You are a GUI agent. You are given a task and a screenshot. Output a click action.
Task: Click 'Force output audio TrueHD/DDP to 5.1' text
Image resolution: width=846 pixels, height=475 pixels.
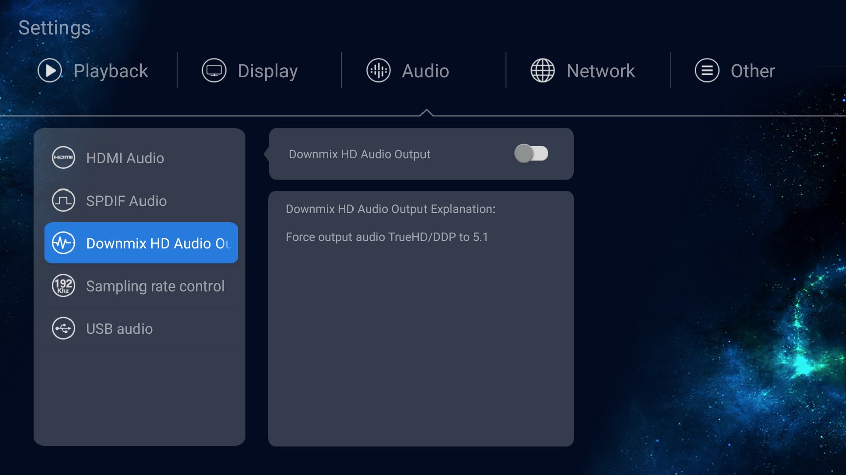tap(387, 237)
